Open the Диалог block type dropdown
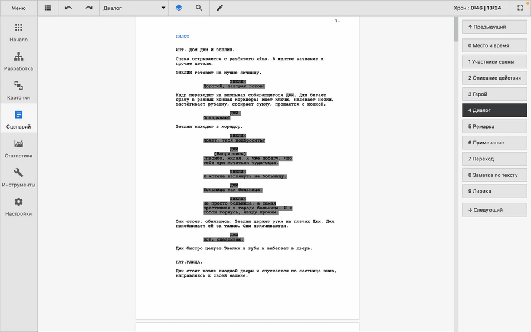The width and height of the screenshot is (531, 332). [134, 8]
